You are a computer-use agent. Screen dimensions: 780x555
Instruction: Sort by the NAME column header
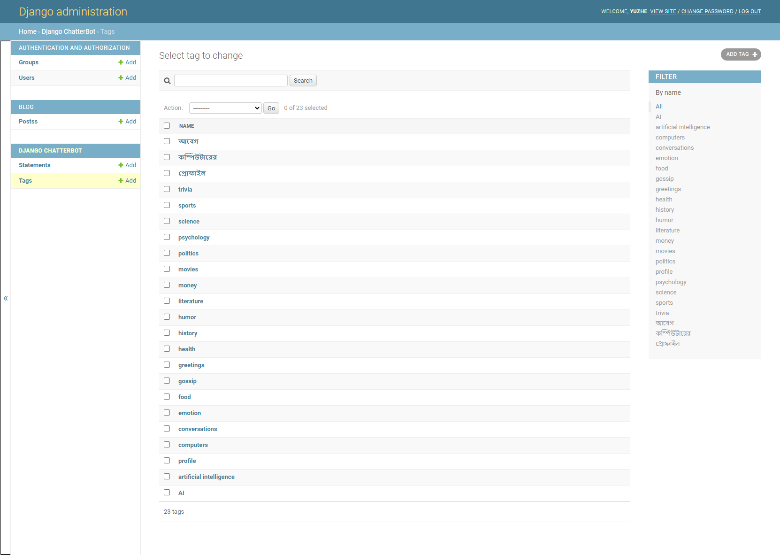click(186, 126)
